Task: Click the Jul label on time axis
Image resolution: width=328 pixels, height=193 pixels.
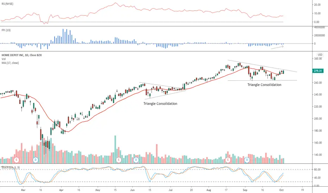Action: pos(170,190)
